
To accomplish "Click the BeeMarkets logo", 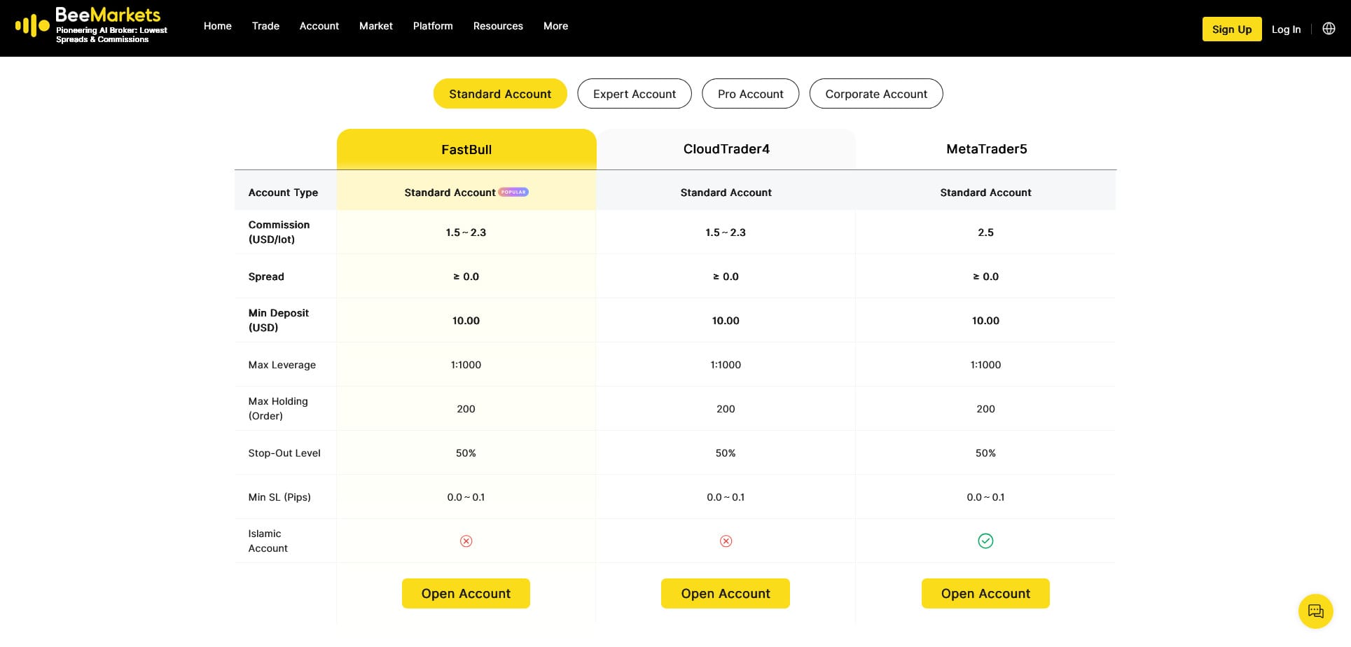I will coord(92,25).
